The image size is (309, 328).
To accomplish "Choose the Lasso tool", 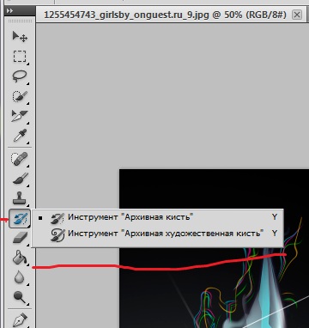I will [x=20, y=76].
